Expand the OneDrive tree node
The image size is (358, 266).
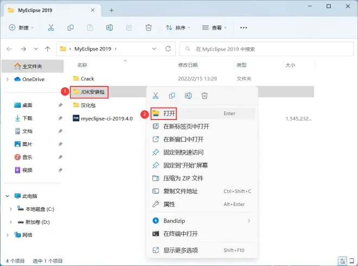[x=8, y=79]
